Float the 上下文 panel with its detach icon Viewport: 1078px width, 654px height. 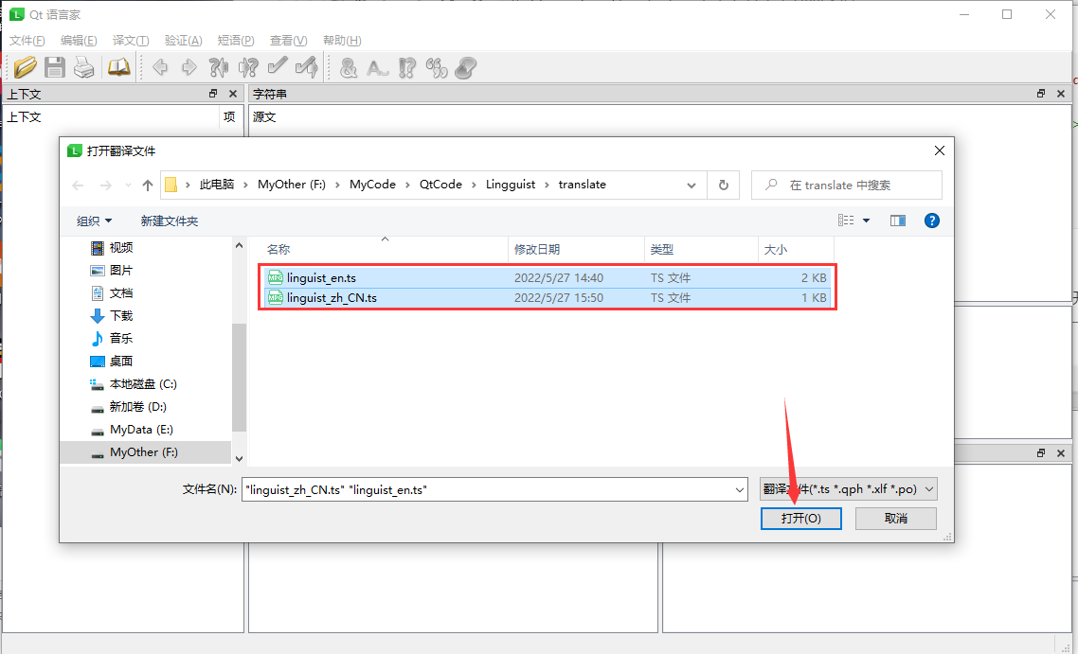pos(213,94)
